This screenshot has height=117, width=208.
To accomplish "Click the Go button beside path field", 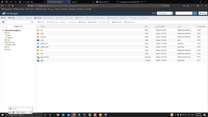I will click(32, 22).
